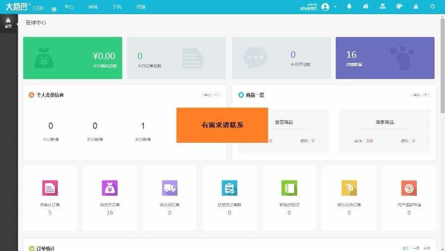Open the 手机 top menu

117,7
